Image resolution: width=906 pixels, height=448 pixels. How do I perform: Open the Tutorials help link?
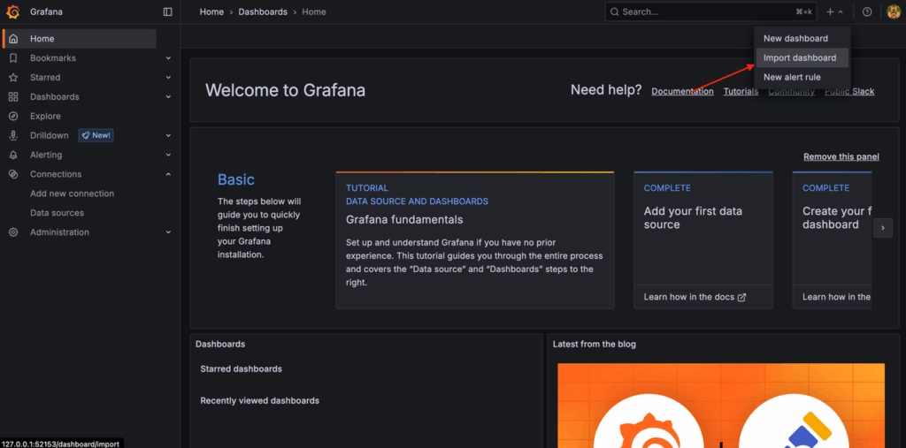coord(741,91)
